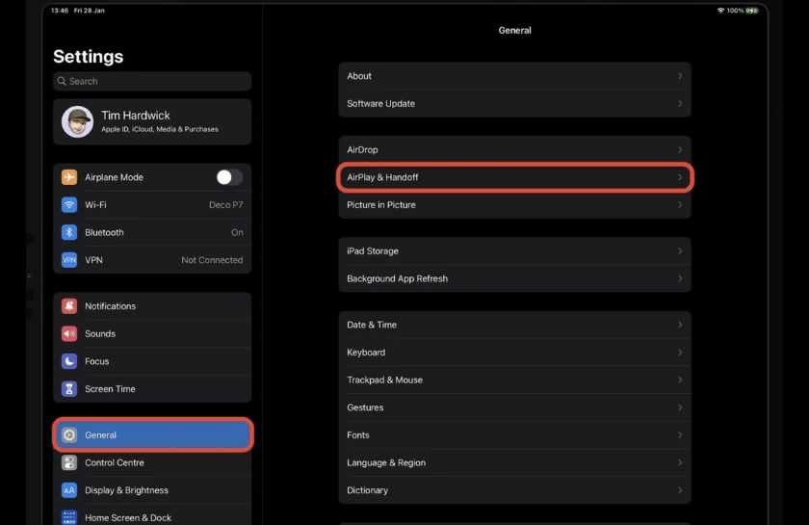
Task: Open AirDrop row chevron
Action: click(680, 149)
